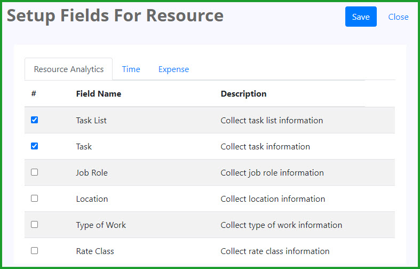Click the Field Name column header
Viewport: 420px width, 269px height.
pyautogui.click(x=99, y=94)
